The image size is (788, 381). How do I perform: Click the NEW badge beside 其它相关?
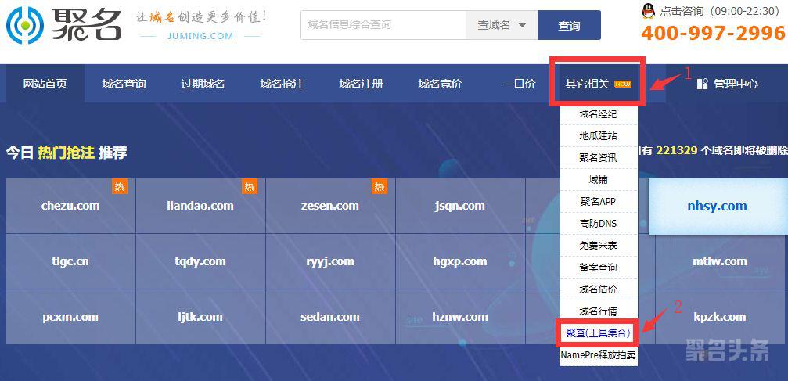(623, 84)
